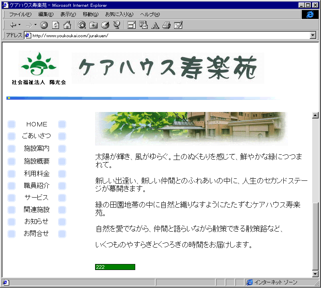
Task: Click the building and leaves photo
Action: (191, 128)
